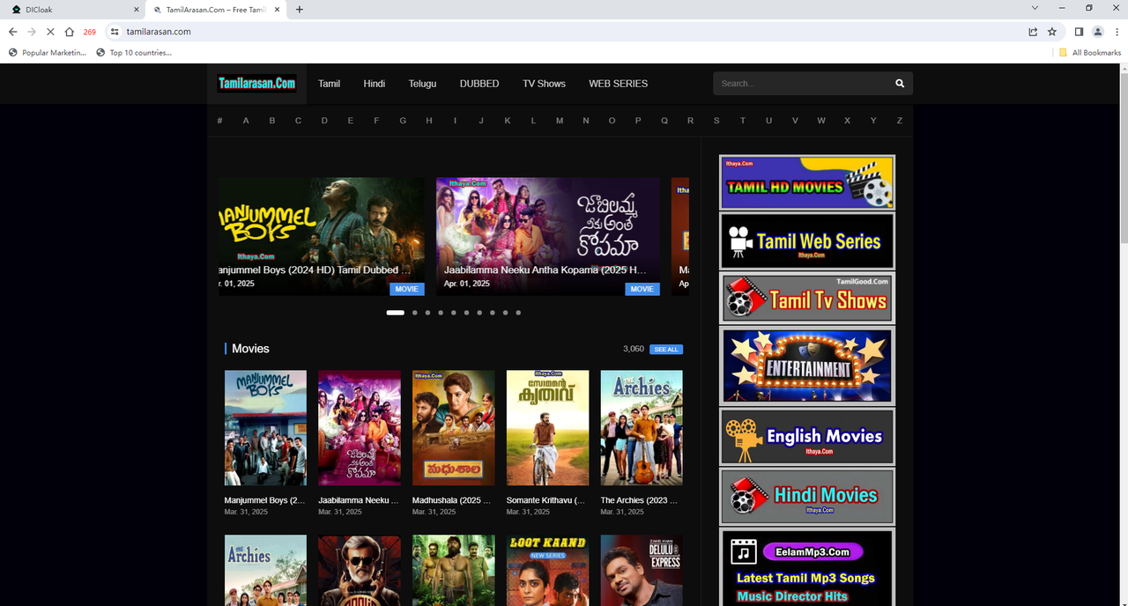Click SEE ALL next to Movies count
Viewport: 1128px width, 606px height.
click(666, 349)
